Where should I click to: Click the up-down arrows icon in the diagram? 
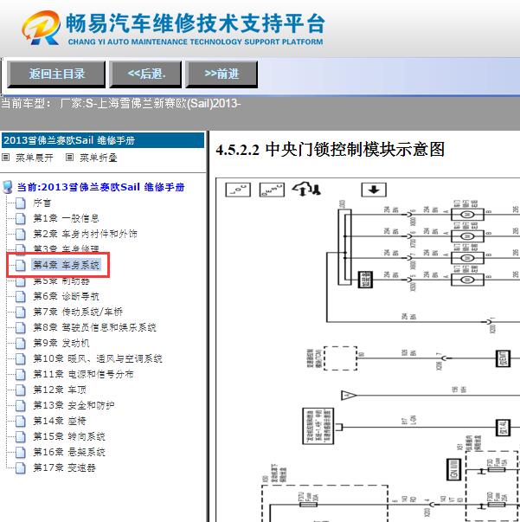tap(306, 189)
